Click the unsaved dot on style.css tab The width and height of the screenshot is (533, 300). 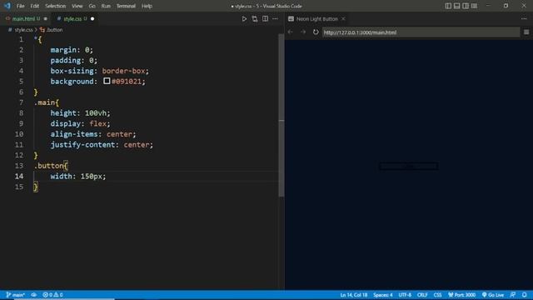pos(92,18)
